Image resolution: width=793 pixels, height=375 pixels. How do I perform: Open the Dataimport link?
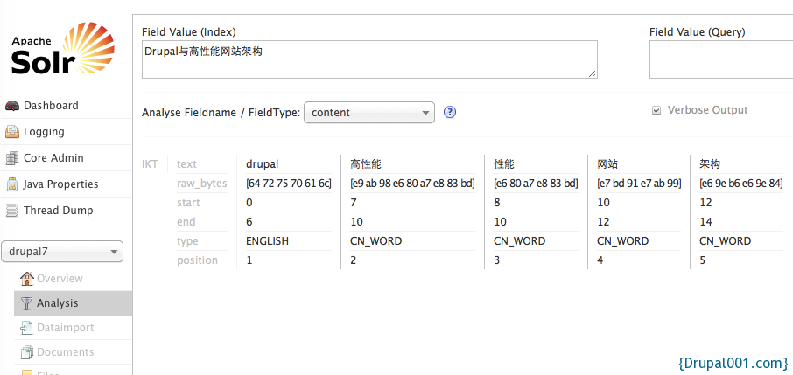(66, 328)
